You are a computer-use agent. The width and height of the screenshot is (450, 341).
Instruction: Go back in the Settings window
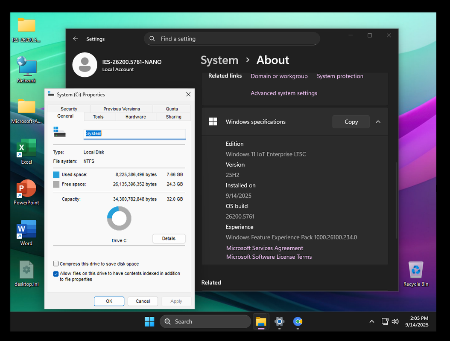coord(76,39)
